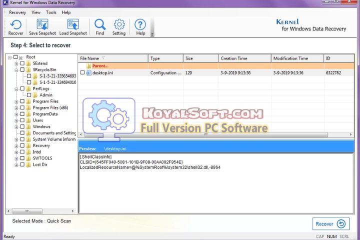Click the bottom-right Recover button
Image resolution: width=360 pixels, height=240 pixels.
pos(330,224)
